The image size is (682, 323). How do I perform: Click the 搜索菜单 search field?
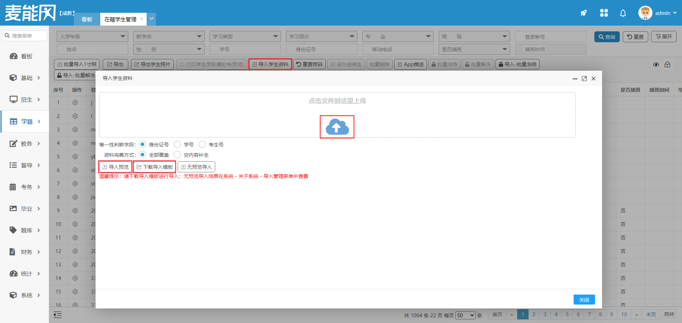[25, 36]
